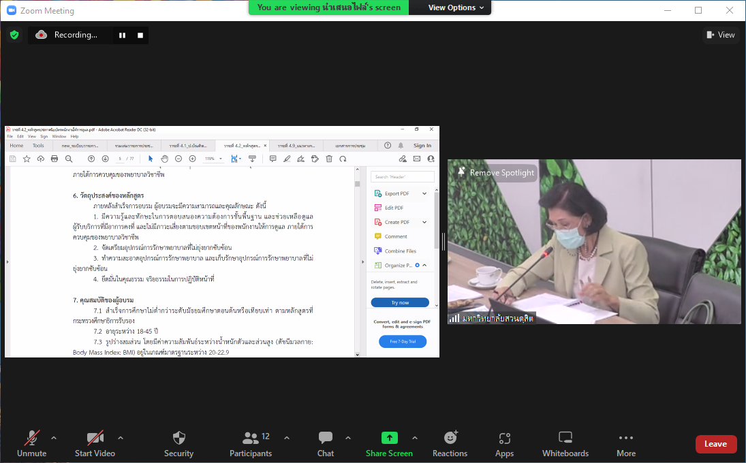Open the Apps icon
746x463 pixels.
[504, 438]
